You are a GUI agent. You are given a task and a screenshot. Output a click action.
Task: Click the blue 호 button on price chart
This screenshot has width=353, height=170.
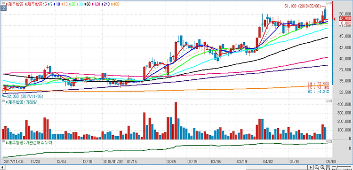coord(3,8)
